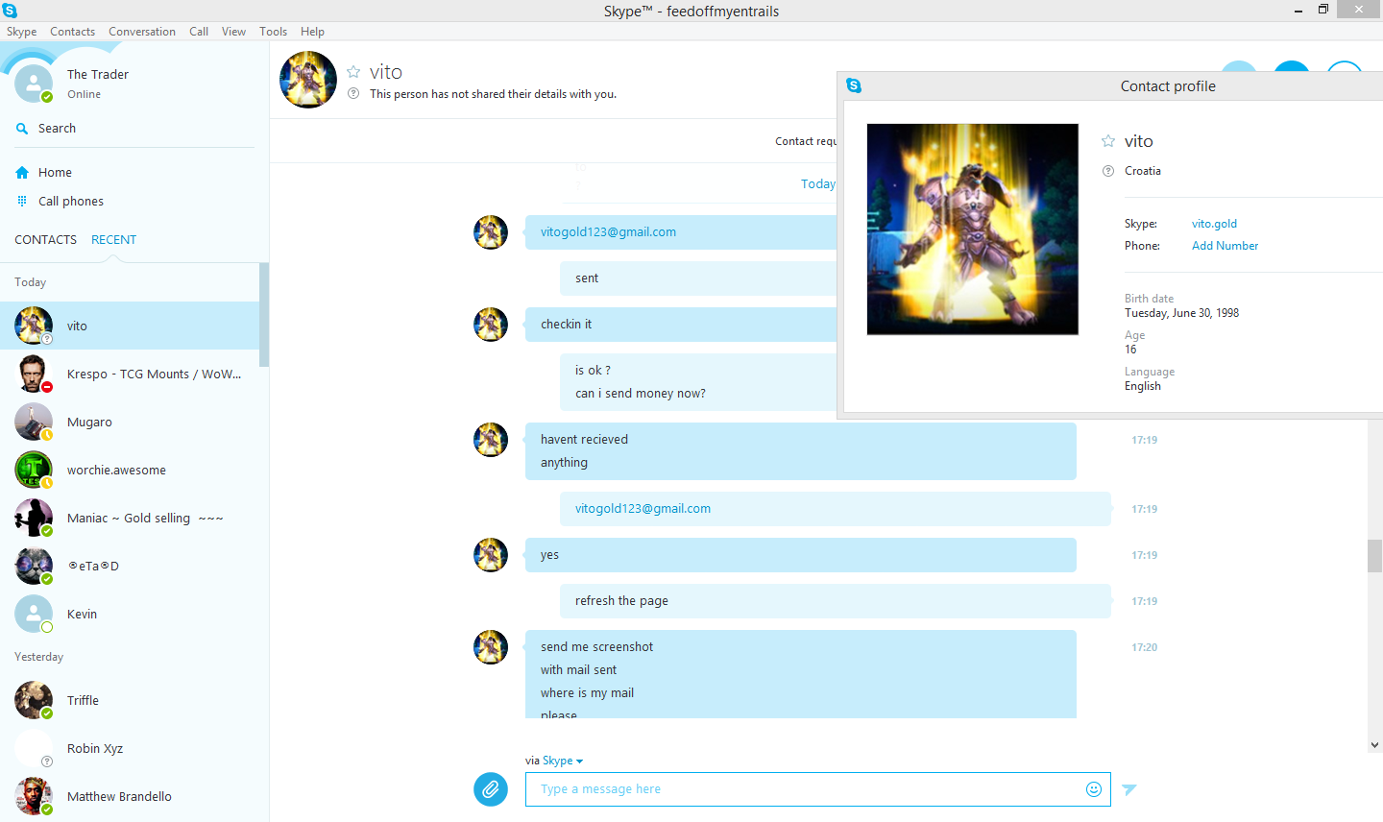Viewport: 1383px width, 822px height.
Task: Click the question mark icon beside Croatia
Action: coord(1108,171)
